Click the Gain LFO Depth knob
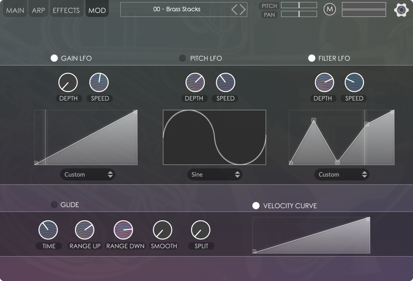 pos(68,83)
